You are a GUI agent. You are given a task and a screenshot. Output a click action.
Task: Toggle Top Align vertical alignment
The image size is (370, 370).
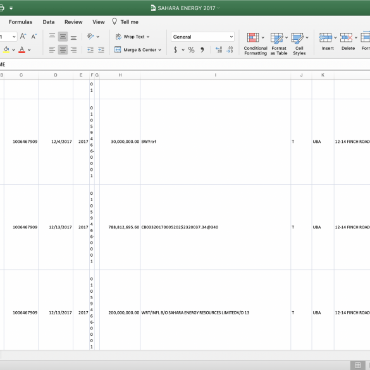52,36
